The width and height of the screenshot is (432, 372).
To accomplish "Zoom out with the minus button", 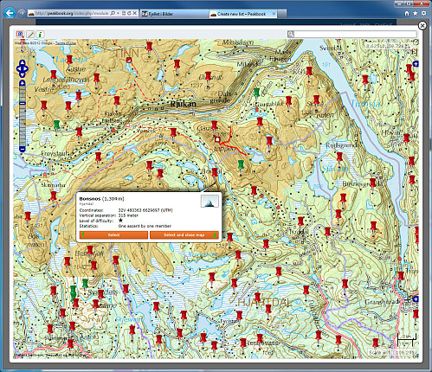I will (x=23, y=149).
